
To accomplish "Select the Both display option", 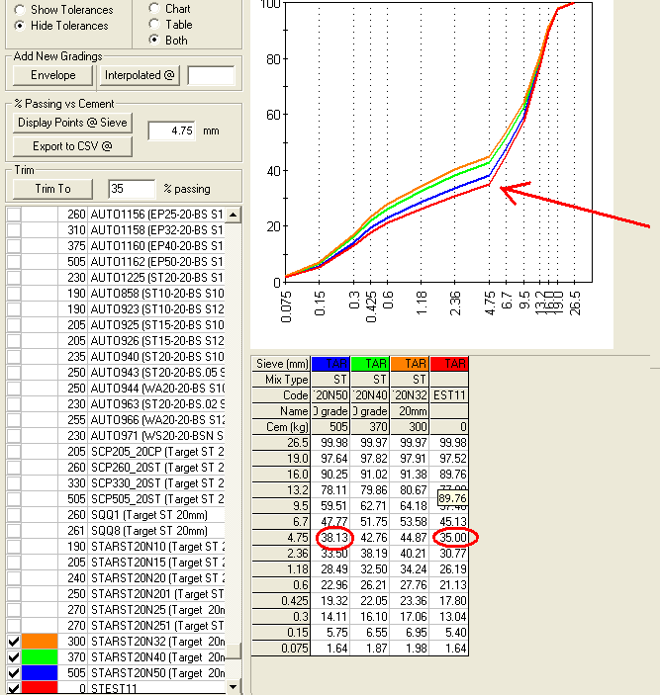I will (153, 41).
